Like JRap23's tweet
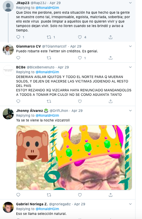Image resolution: width=142 pixels, height=219 pixels. point(80,37)
